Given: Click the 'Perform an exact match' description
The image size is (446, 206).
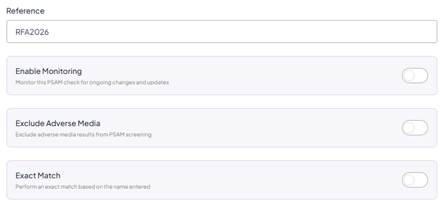Looking at the screenshot, I should [82, 187].
